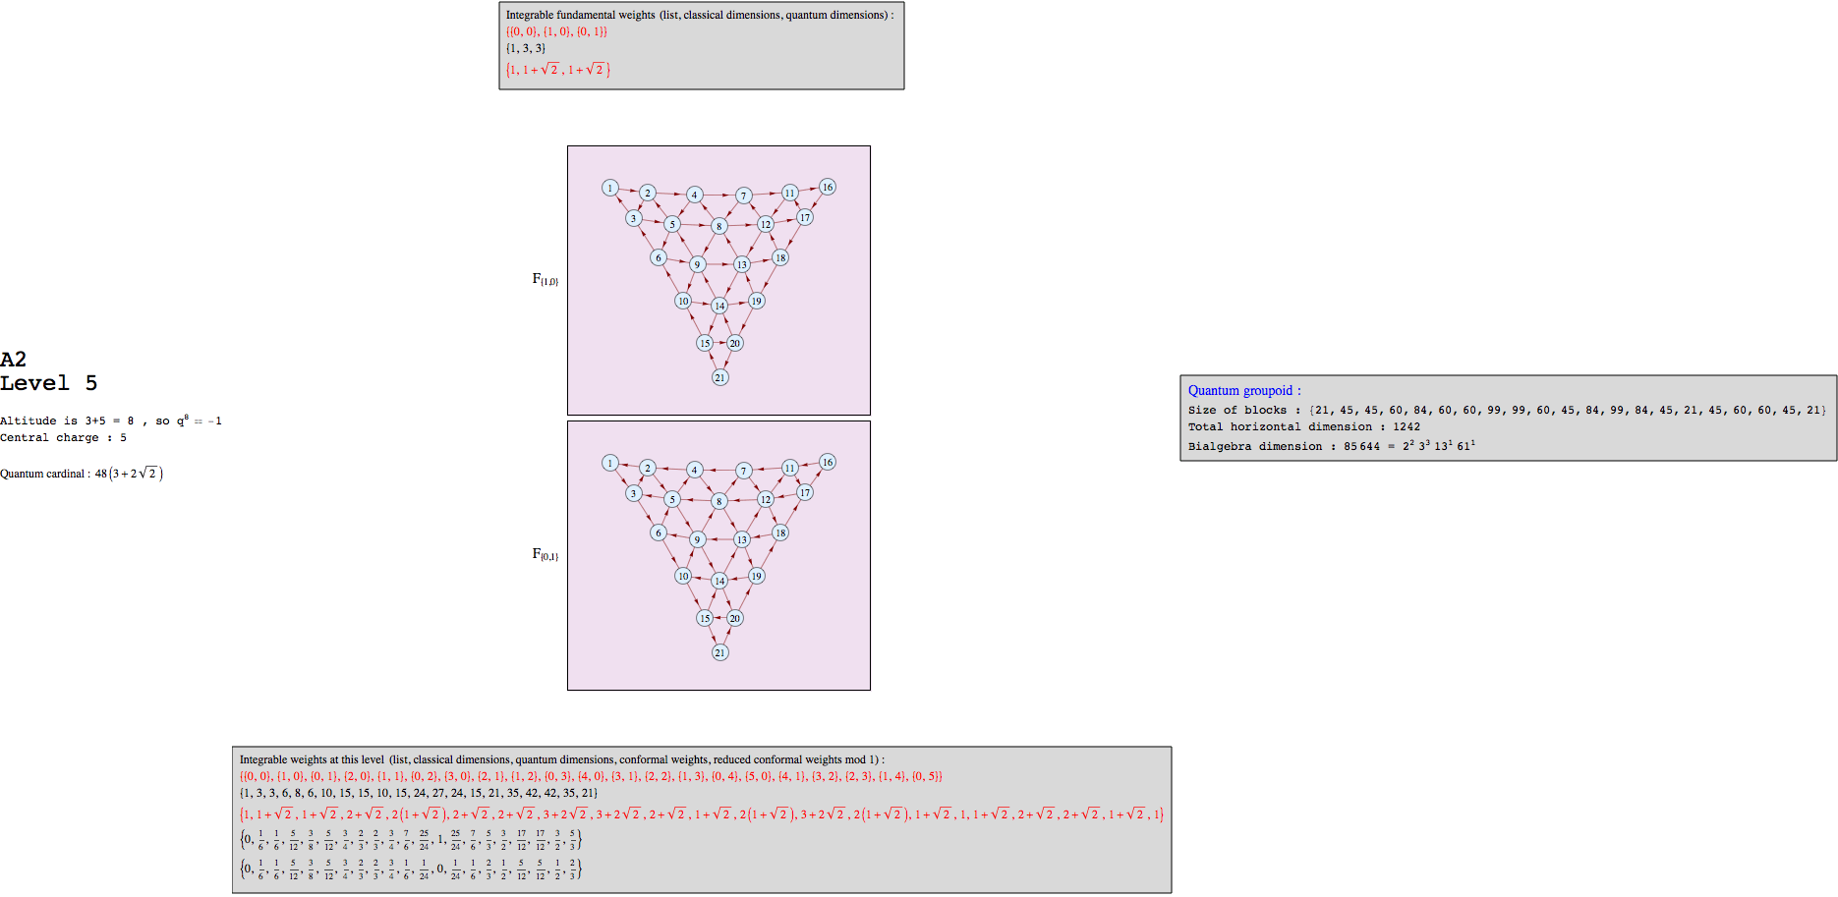1838x897 pixels.
Task: Click node 7 in the F{0,1} graph
Action: [744, 471]
